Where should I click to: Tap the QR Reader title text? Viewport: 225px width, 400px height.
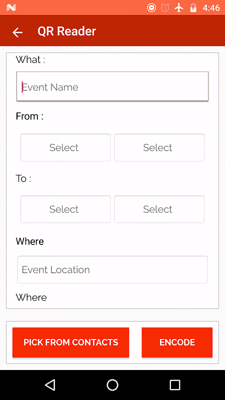click(x=67, y=31)
